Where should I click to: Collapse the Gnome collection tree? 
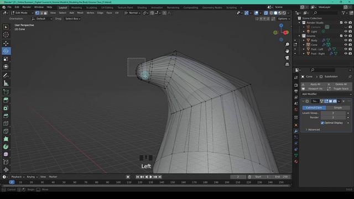click(x=300, y=36)
